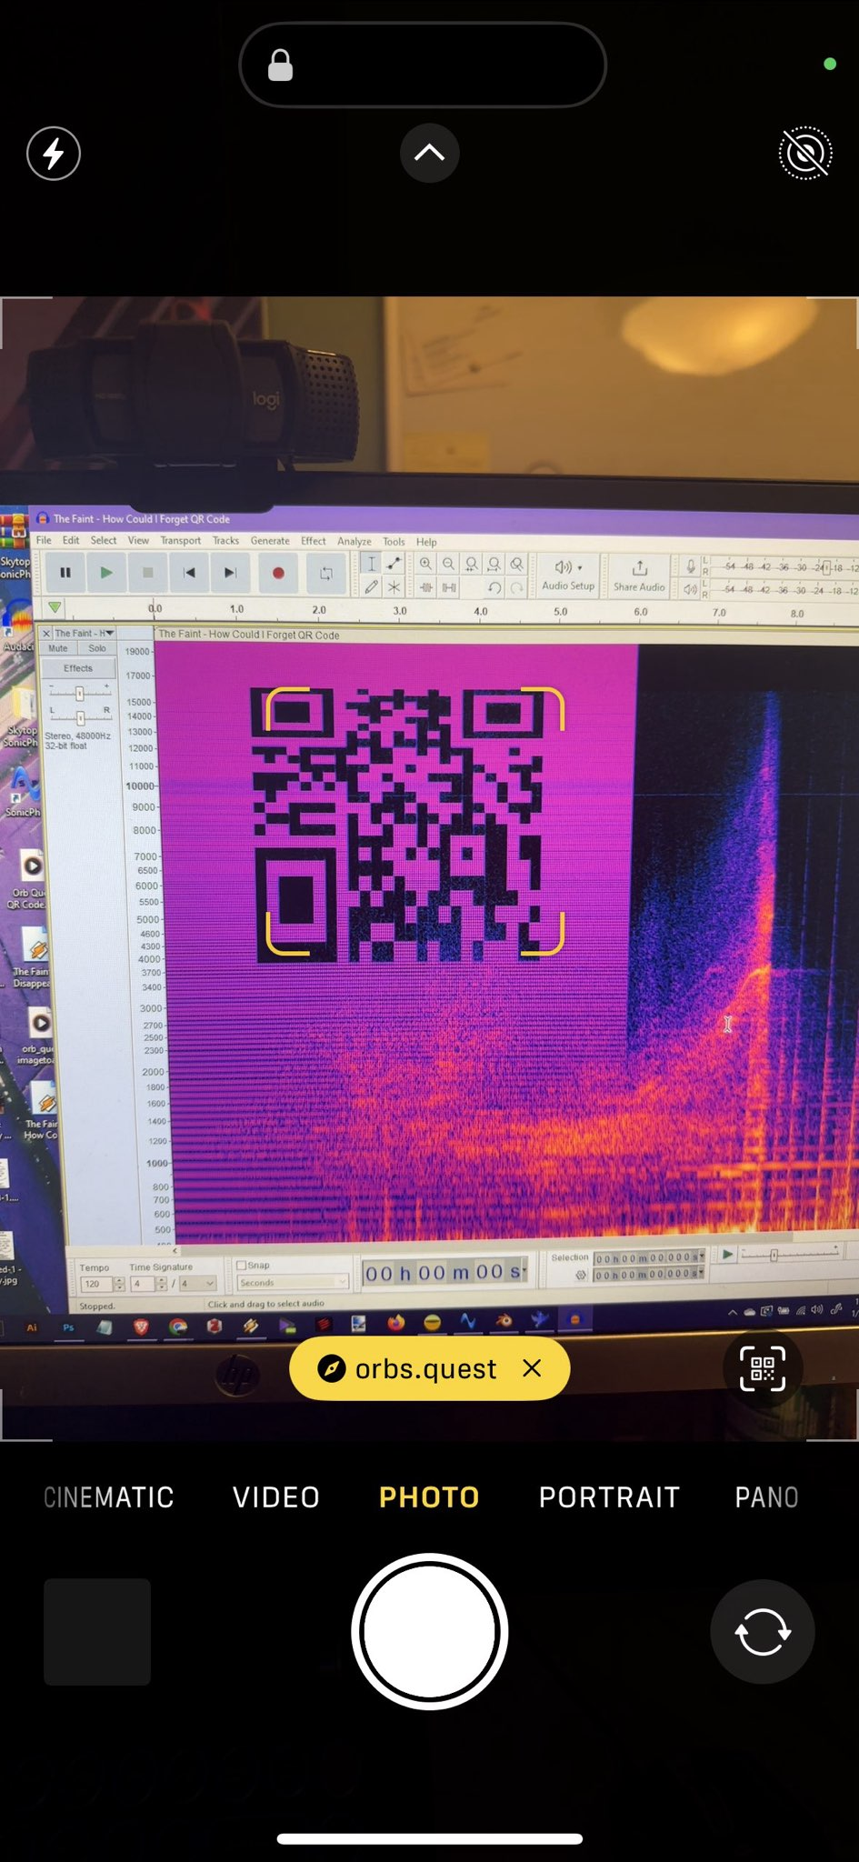Close The Faint track with X
The width and height of the screenshot is (859, 1862).
(x=46, y=633)
